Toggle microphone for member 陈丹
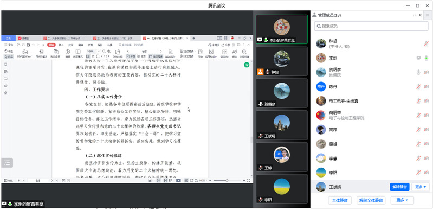This screenshot has height=209, width=433. click(419, 86)
